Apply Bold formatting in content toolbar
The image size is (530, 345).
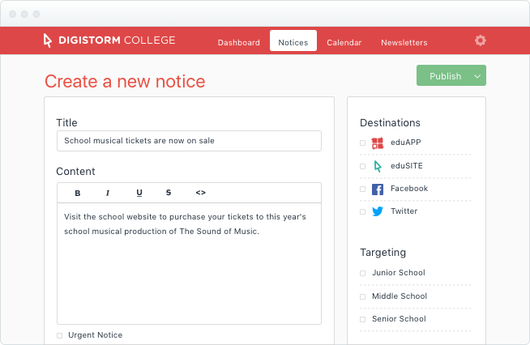coord(78,193)
